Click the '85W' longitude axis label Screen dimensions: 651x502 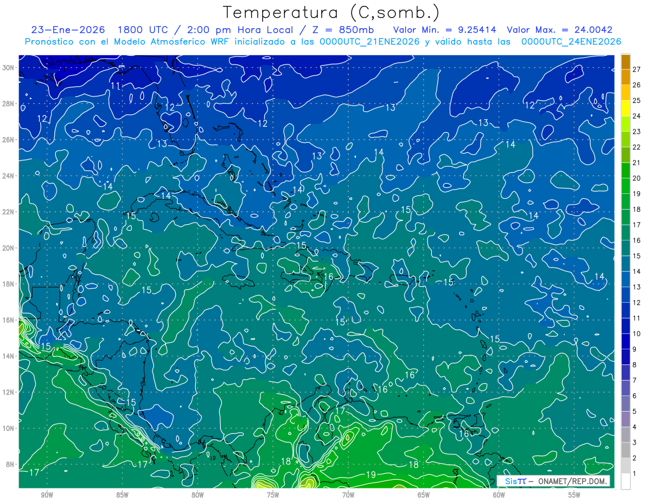click(123, 496)
